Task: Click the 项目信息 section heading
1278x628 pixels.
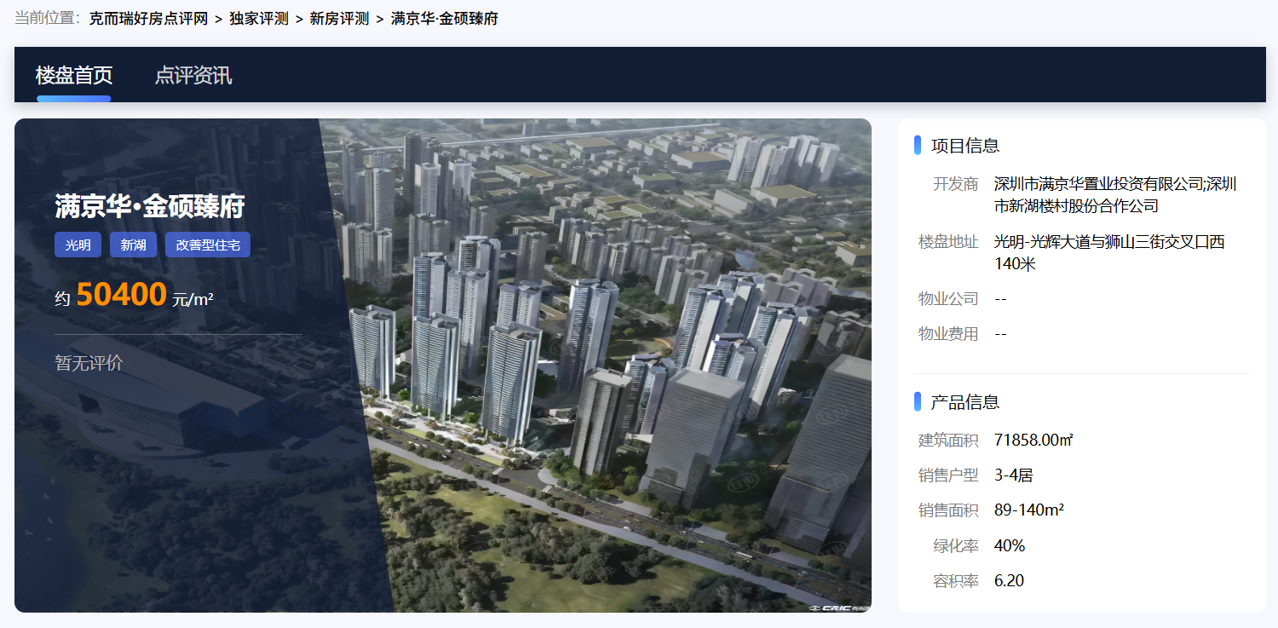Action: point(965,146)
